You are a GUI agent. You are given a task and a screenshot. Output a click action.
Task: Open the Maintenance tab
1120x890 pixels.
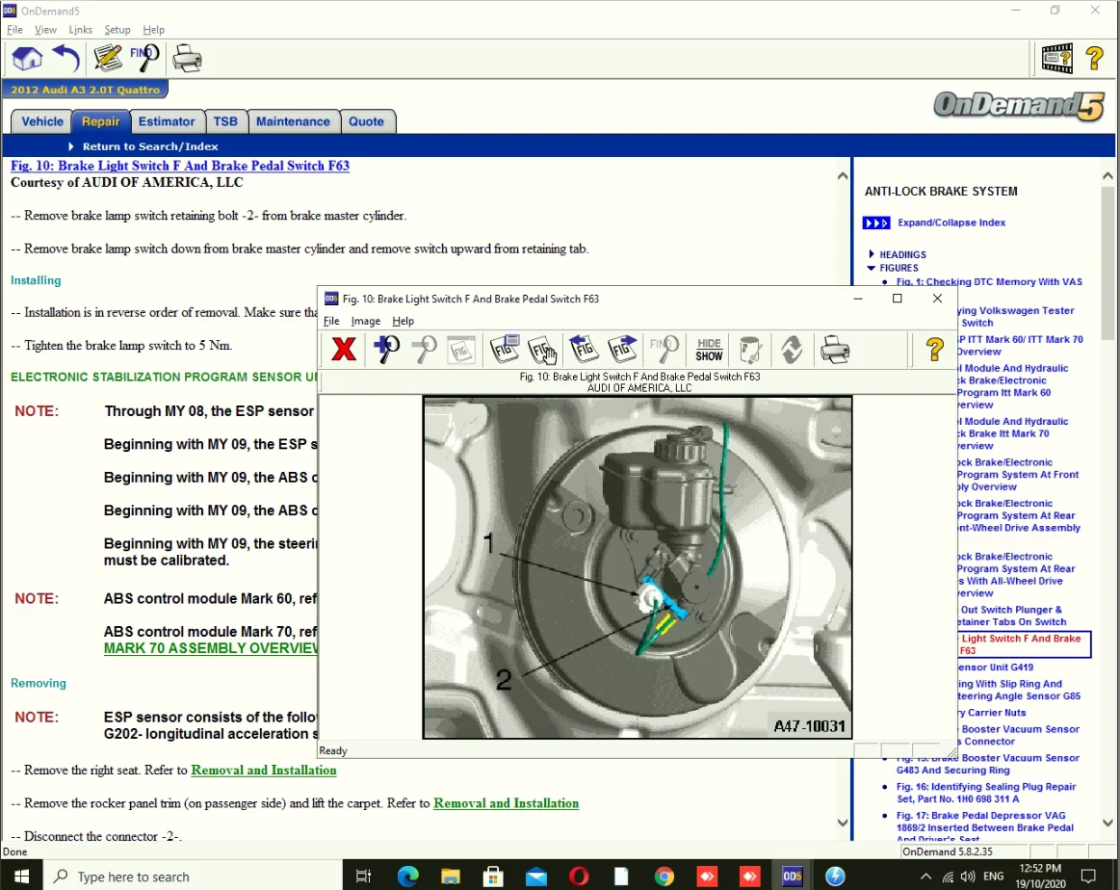click(x=293, y=121)
